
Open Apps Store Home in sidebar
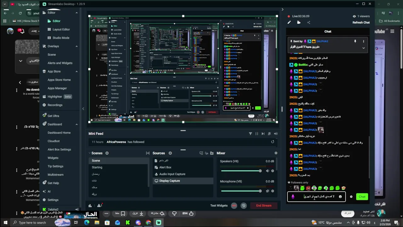coord(59,80)
